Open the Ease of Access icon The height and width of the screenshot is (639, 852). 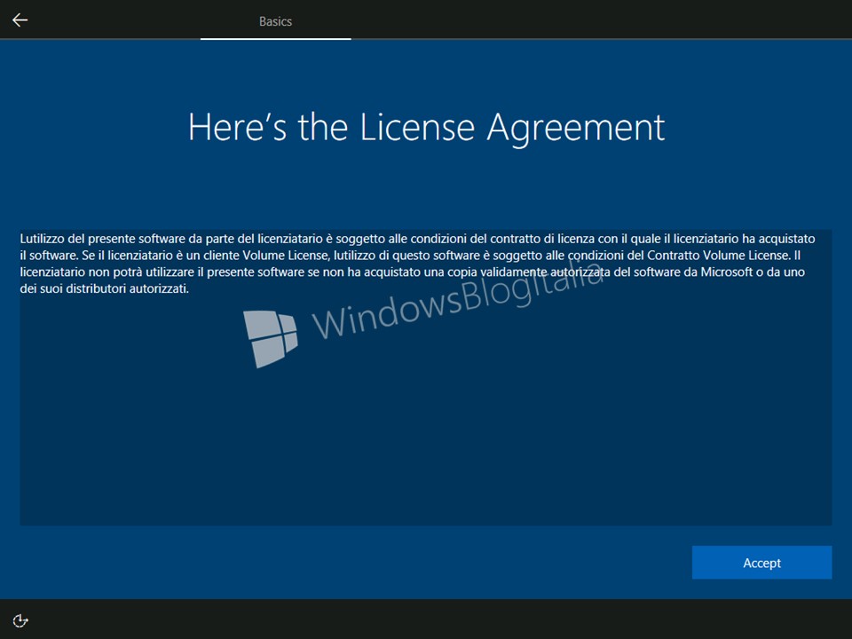pyautogui.click(x=20, y=620)
